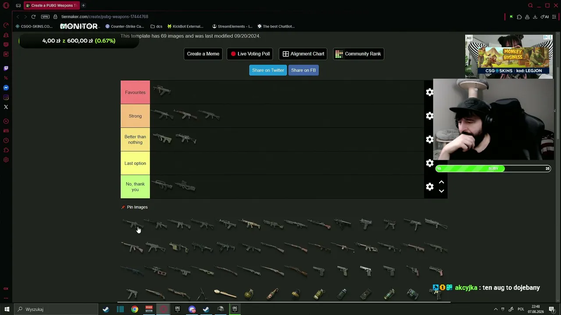Click the Windows Start button

coord(7,309)
